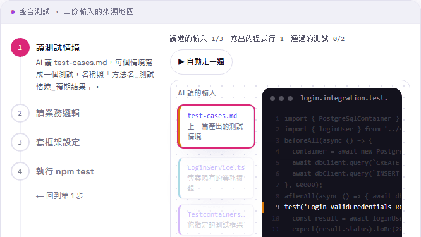The width and height of the screenshot is (421, 237).
Task: Click step number 3 circle
Action: pos(20,142)
